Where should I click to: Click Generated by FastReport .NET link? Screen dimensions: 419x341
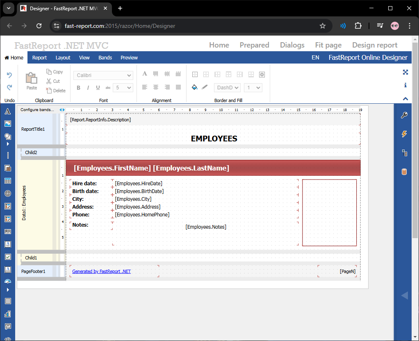click(101, 271)
